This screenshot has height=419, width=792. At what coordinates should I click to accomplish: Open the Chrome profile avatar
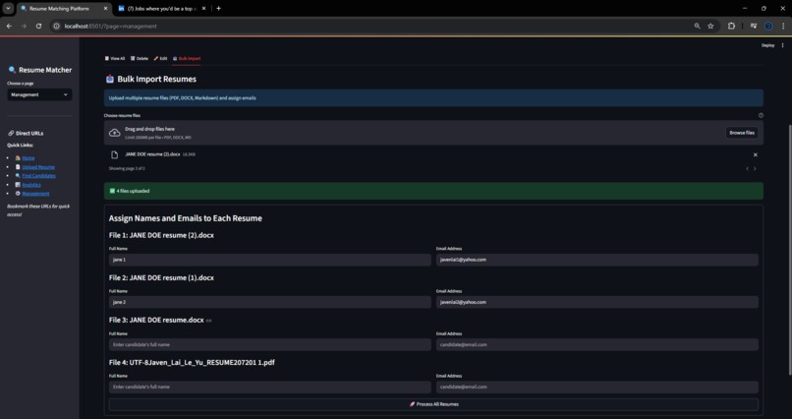pyautogui.click(x=768, y=26)
